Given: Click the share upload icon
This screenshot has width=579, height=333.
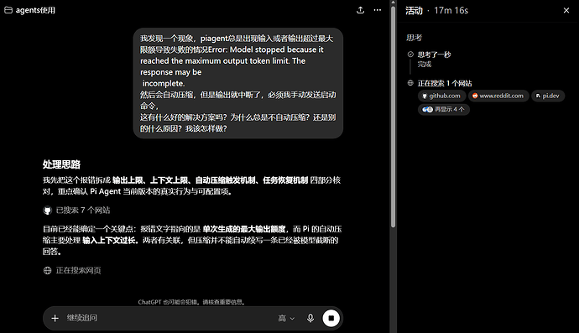Looking at the screenshot, I should pyautogui.click(x=360, y=10).
